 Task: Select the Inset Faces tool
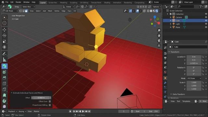point(4,72)
